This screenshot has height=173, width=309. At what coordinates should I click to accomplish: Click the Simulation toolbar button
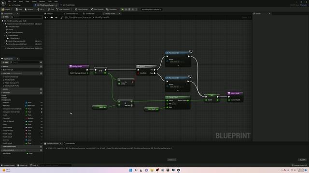[112, 9]
